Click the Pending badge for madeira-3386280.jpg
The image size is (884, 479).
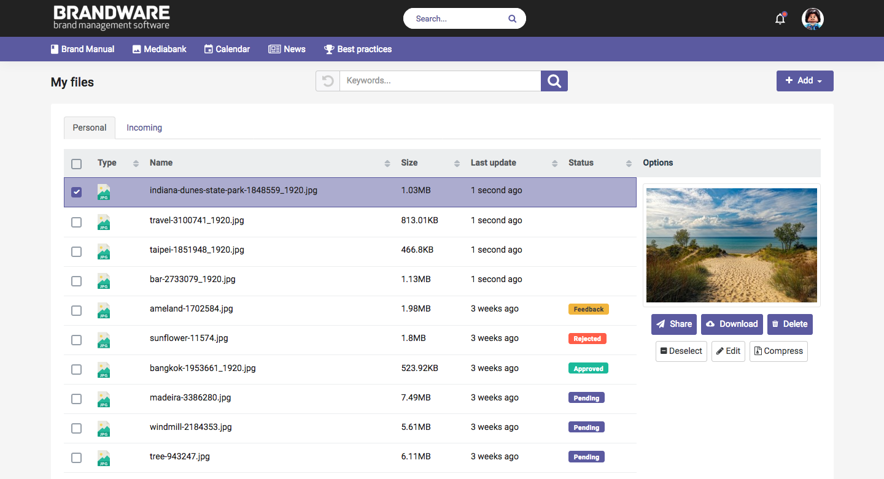586,398
